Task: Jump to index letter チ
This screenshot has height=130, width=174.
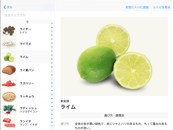Action: [52, 63]
